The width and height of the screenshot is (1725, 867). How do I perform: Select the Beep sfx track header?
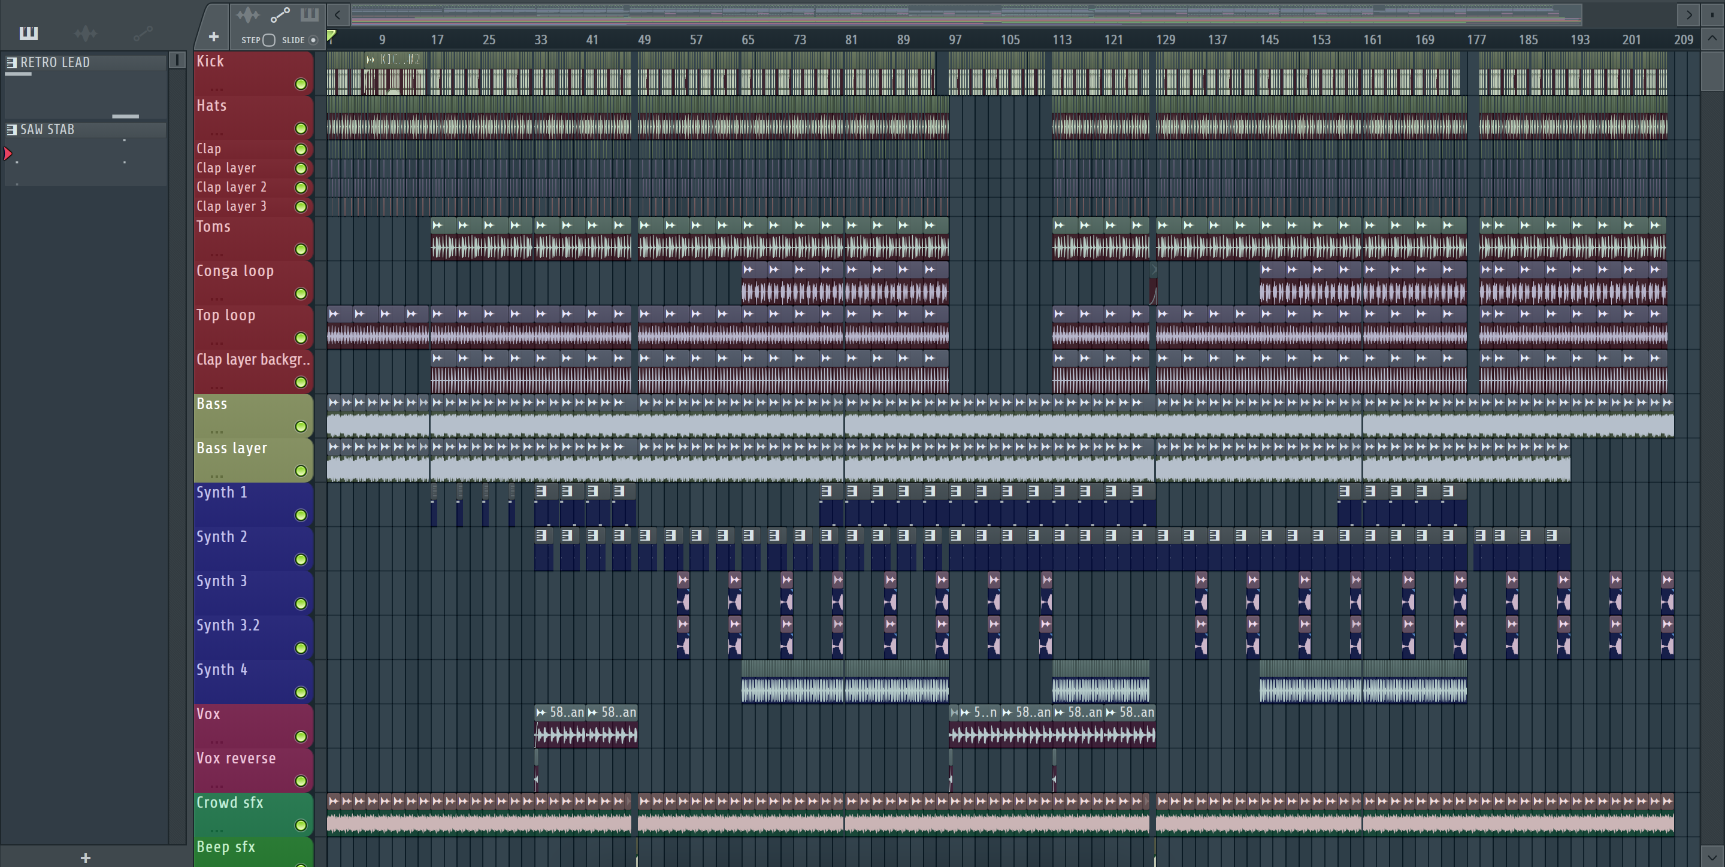click(253, 851)
